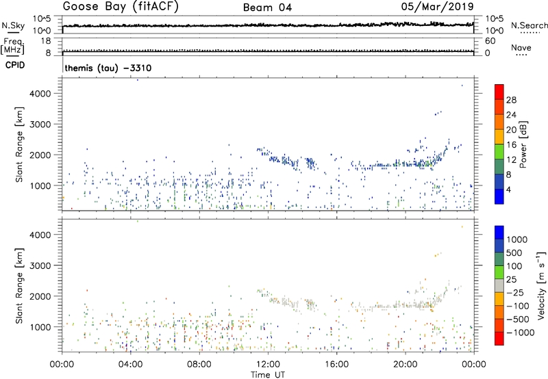
Task: Click the 'Beam 04' label
Action: point(267,8)
